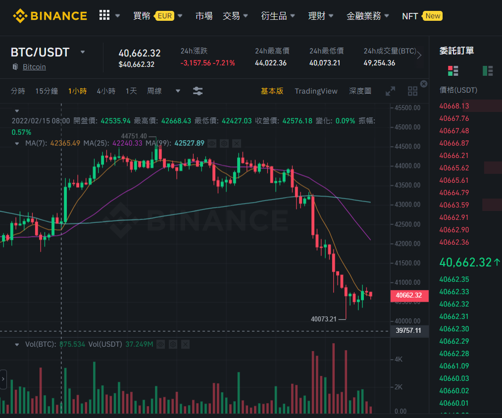Screen dimensions: 502x418
Task: Open the apps grid menu icon
Action: (104, 15)
